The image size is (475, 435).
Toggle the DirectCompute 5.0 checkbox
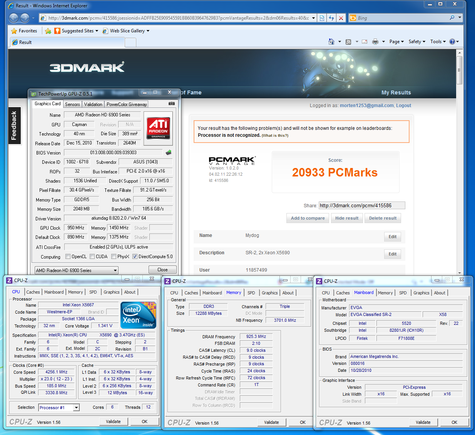point(135,257)
